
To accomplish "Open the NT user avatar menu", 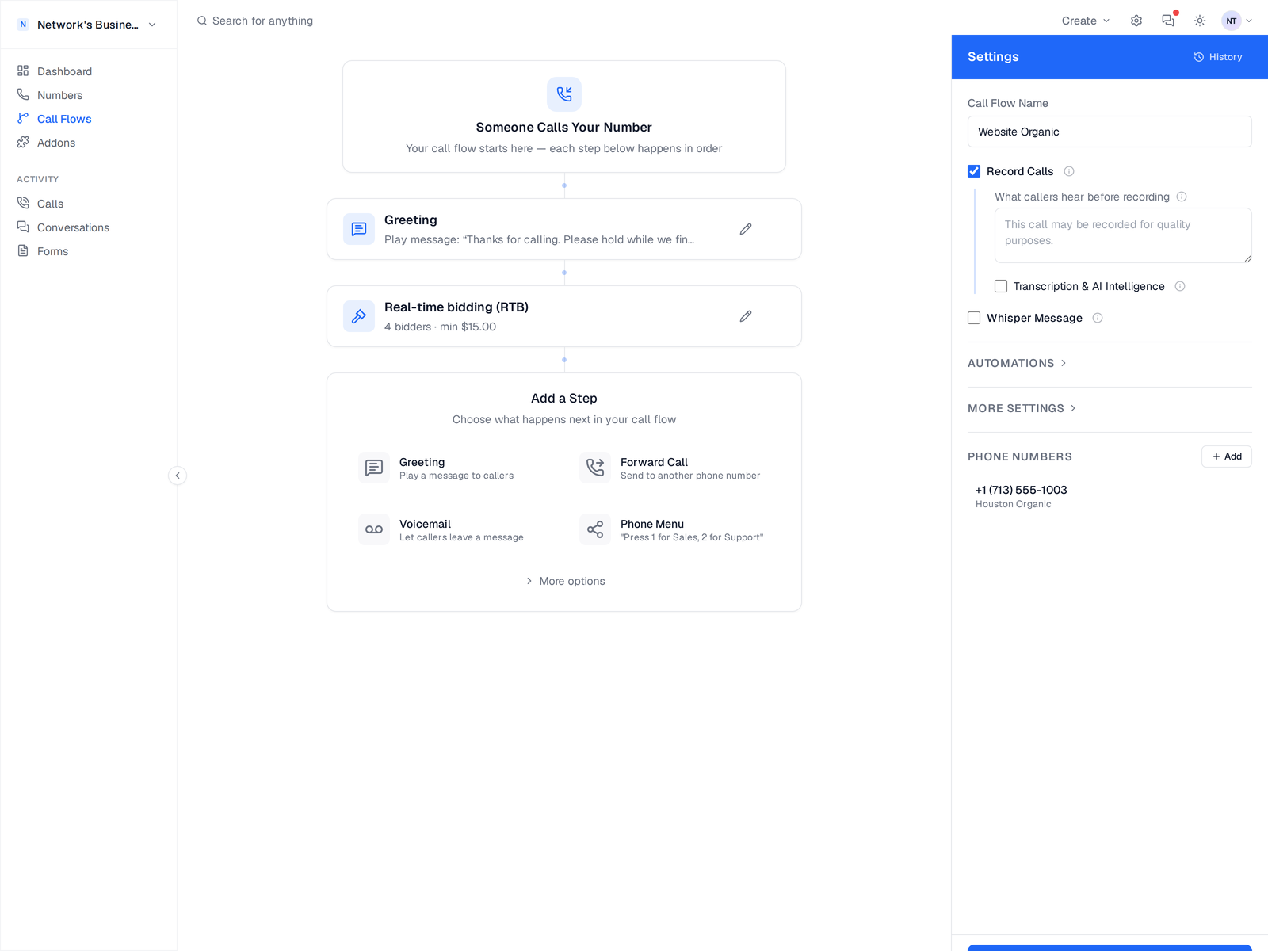I will [1237, 21].
